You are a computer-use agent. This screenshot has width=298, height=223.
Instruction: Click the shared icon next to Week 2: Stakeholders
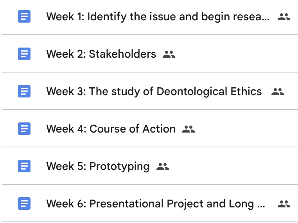point(169,54)
